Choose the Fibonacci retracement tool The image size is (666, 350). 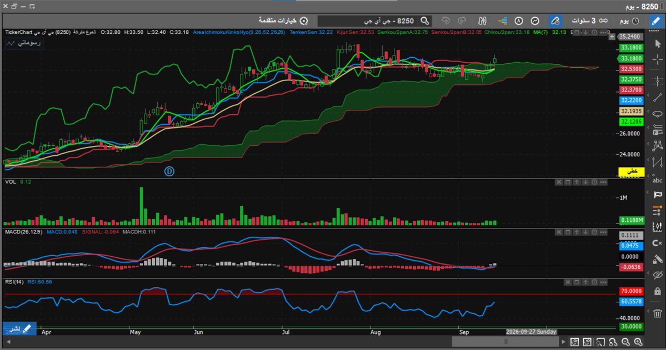658,130
